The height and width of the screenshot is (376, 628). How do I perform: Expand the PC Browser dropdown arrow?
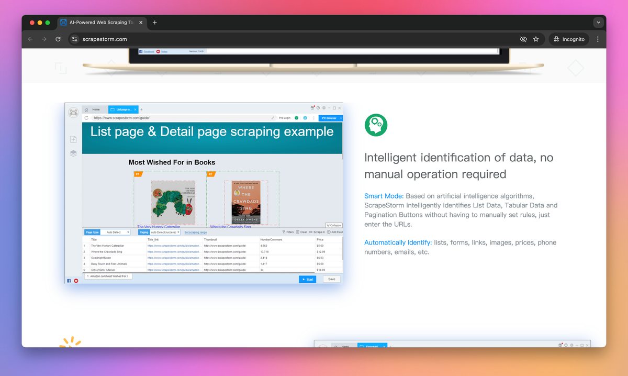tap(341, 118)
